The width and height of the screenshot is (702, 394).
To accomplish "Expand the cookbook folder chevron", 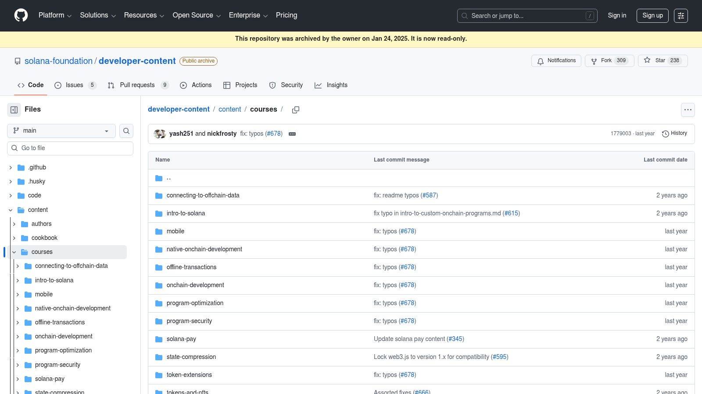I will pyautogui.click(x=14, y=238).
